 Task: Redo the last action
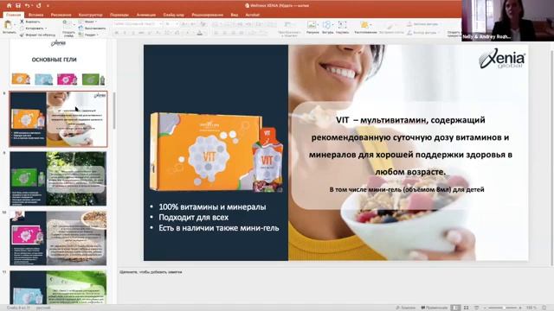[x=38, y=6]
